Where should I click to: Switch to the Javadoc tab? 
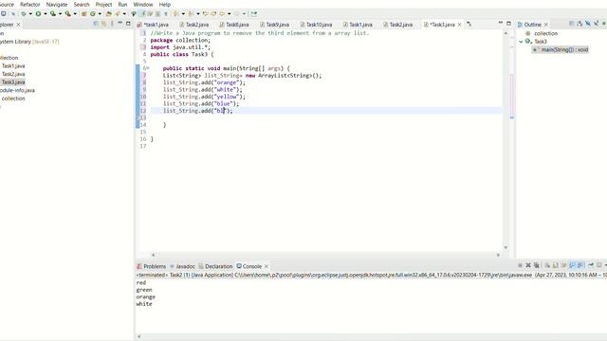182,266
